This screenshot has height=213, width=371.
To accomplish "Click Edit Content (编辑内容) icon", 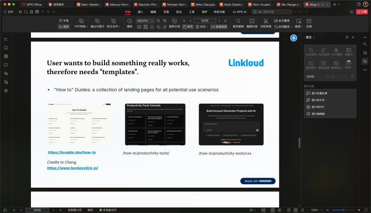I will [252, 21].
